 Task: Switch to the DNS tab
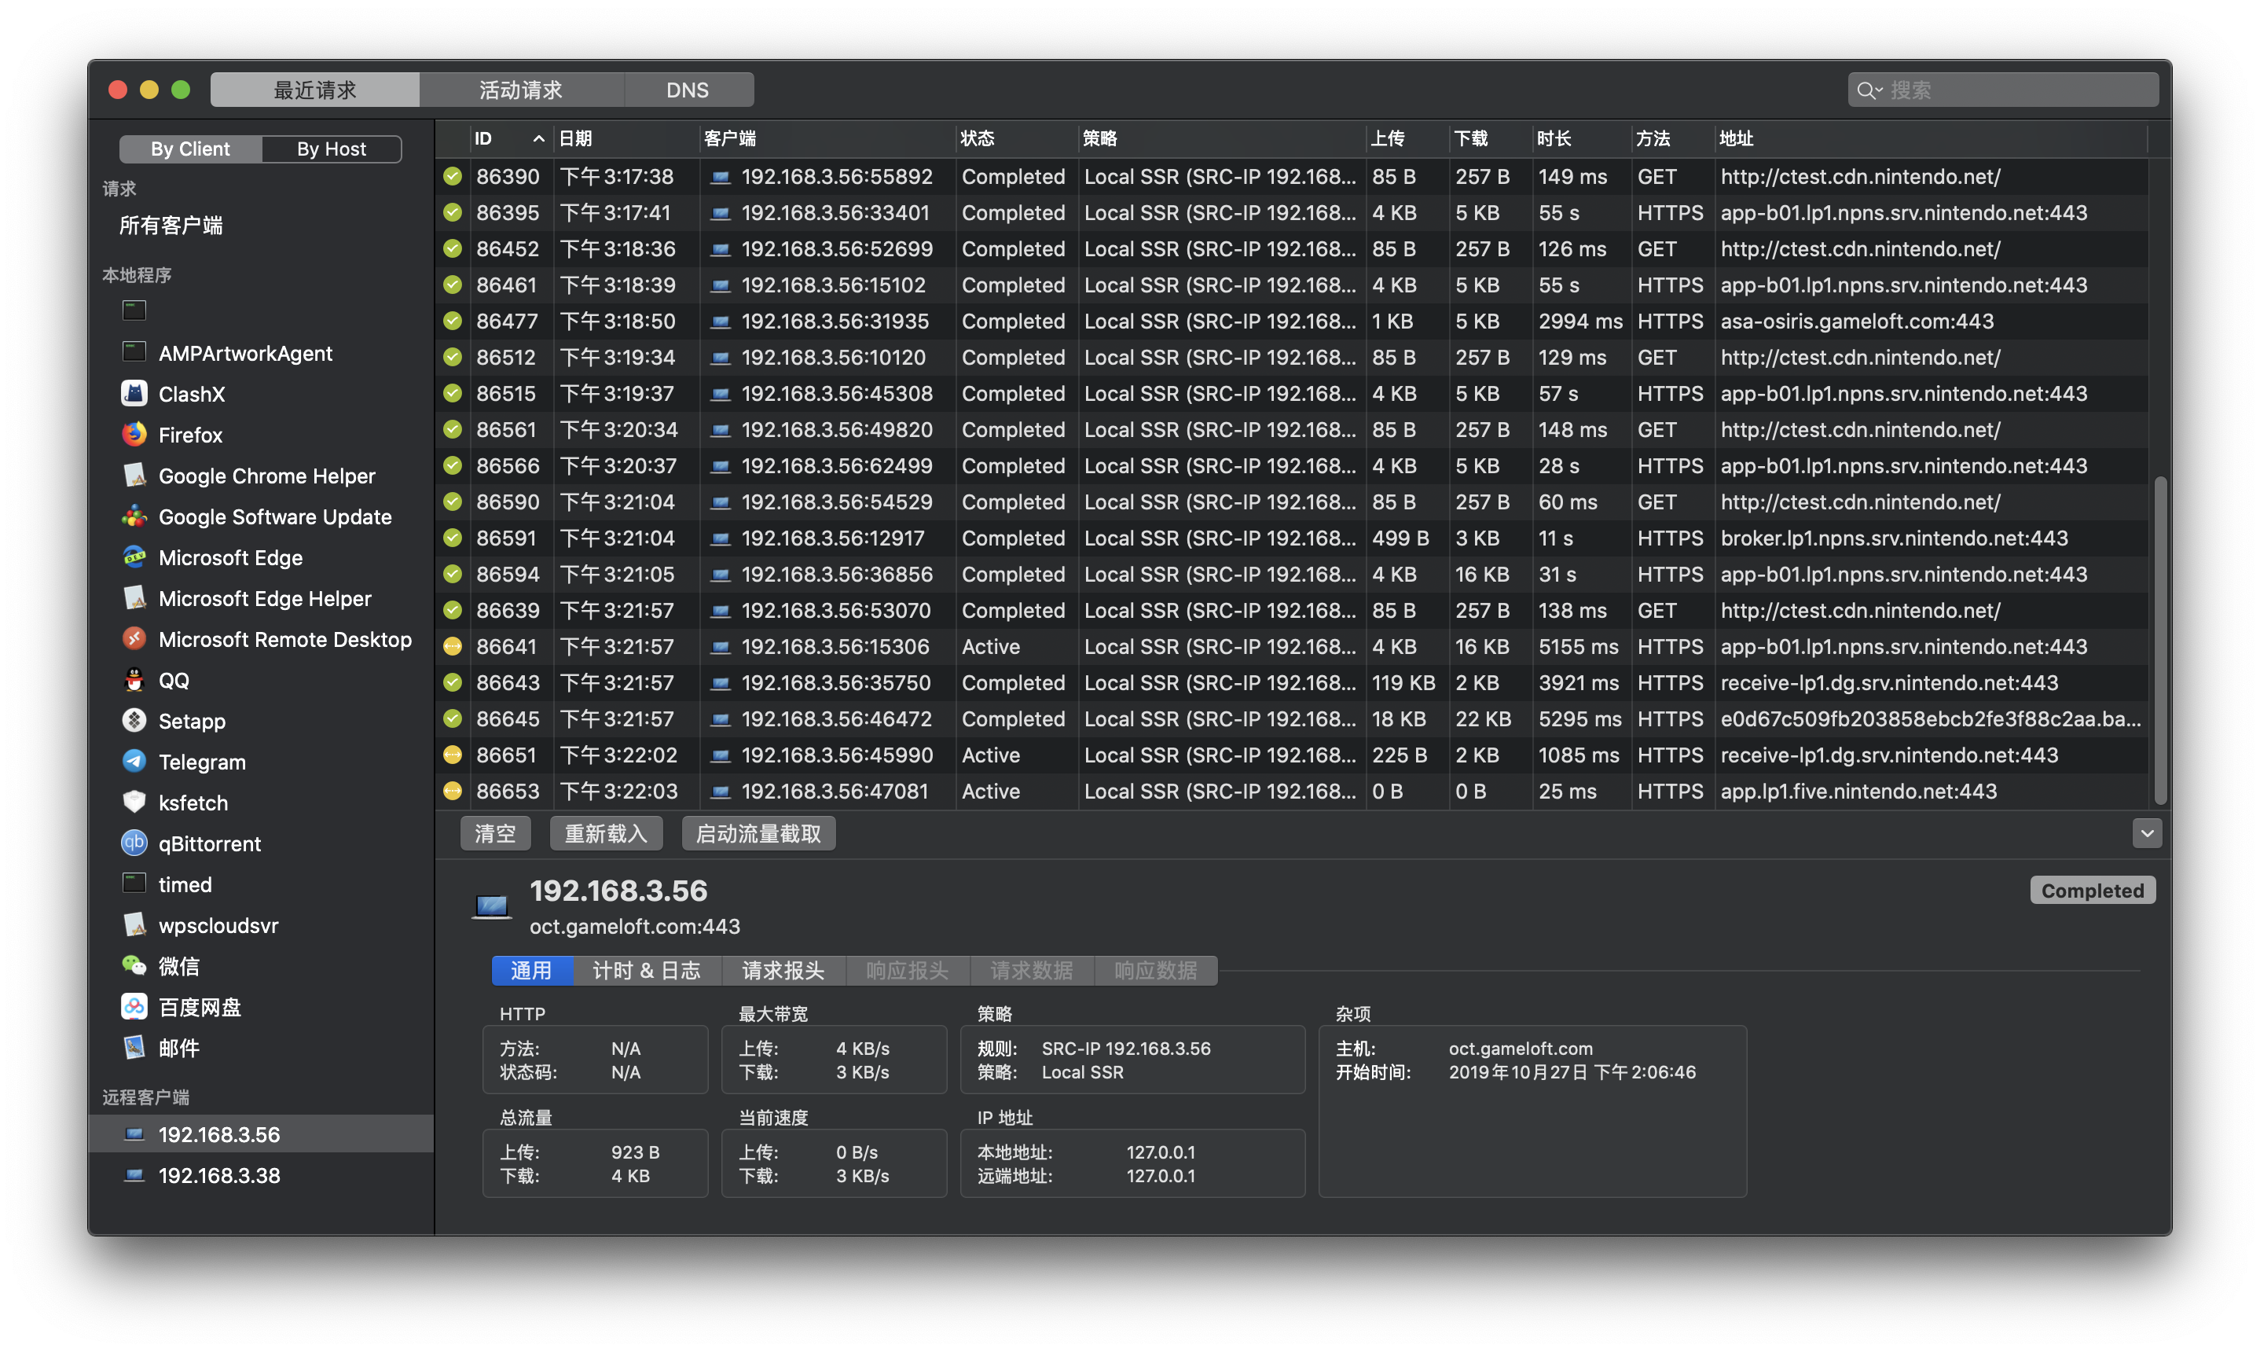click(x=688, y=90)
